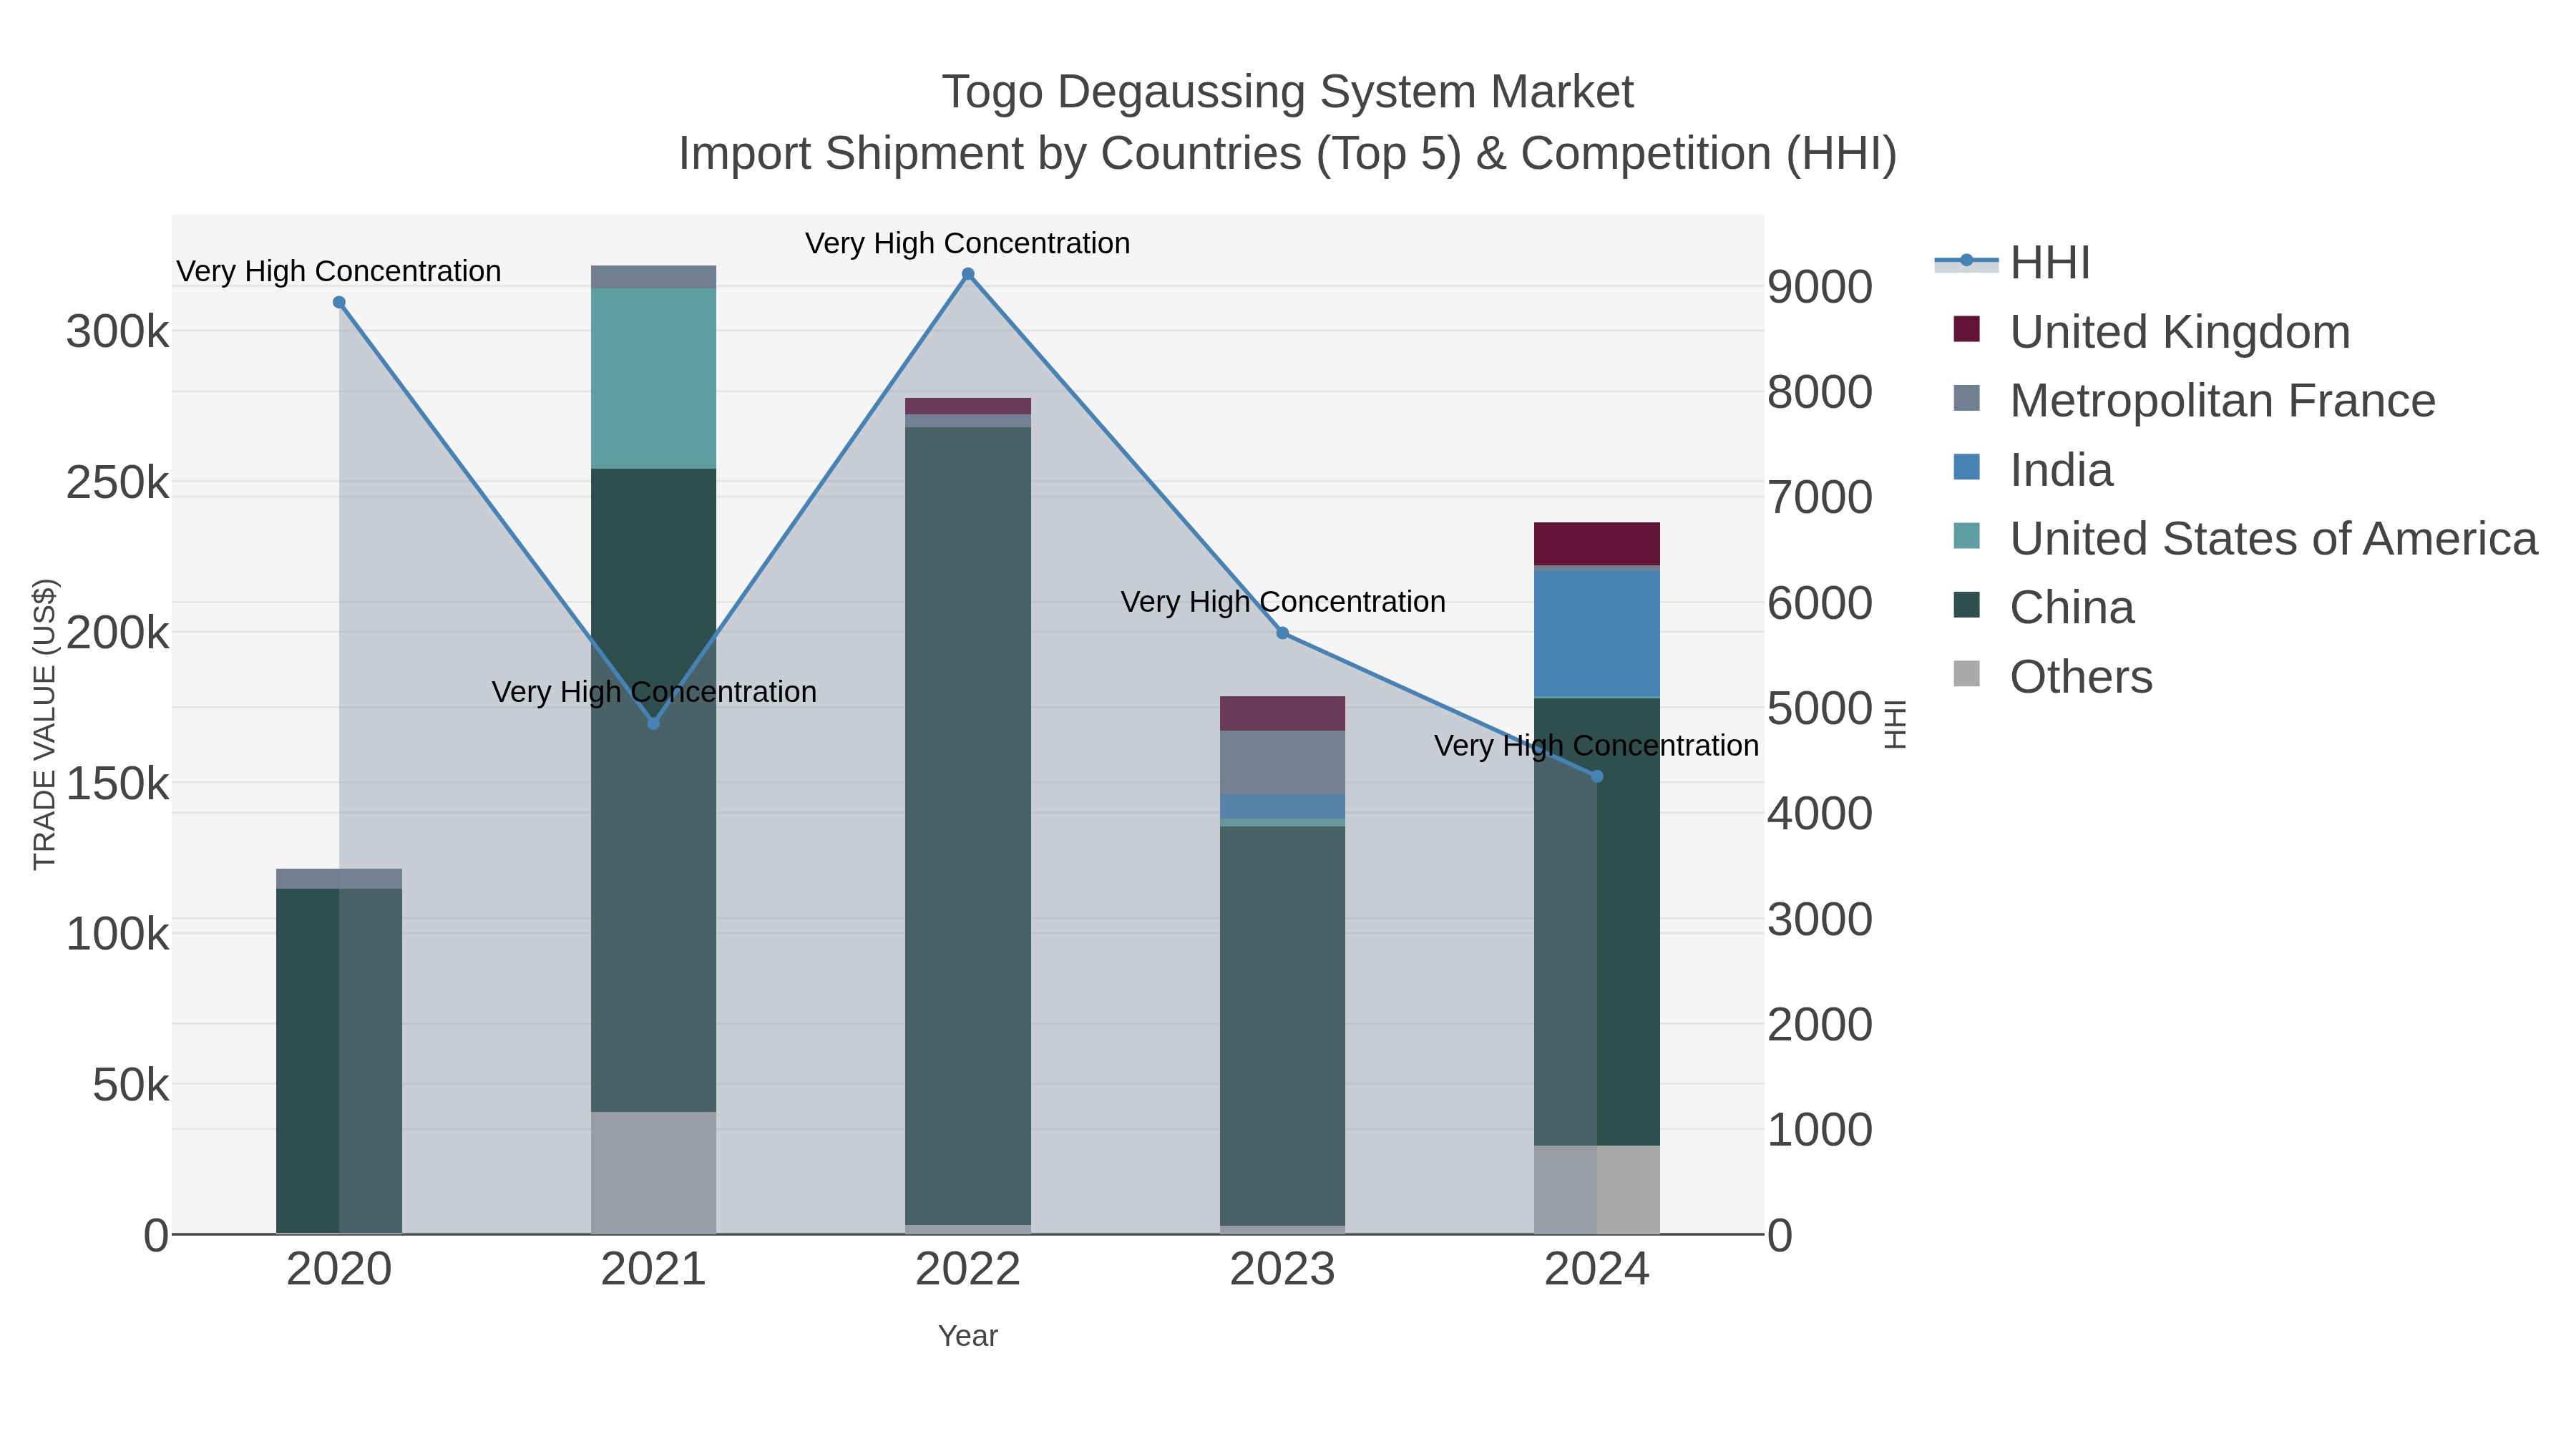This screenshot has width=2576, height=1449.
Task: Click the 2023 Very High Concentration annotation
Action: click(x=1283, y=602)
